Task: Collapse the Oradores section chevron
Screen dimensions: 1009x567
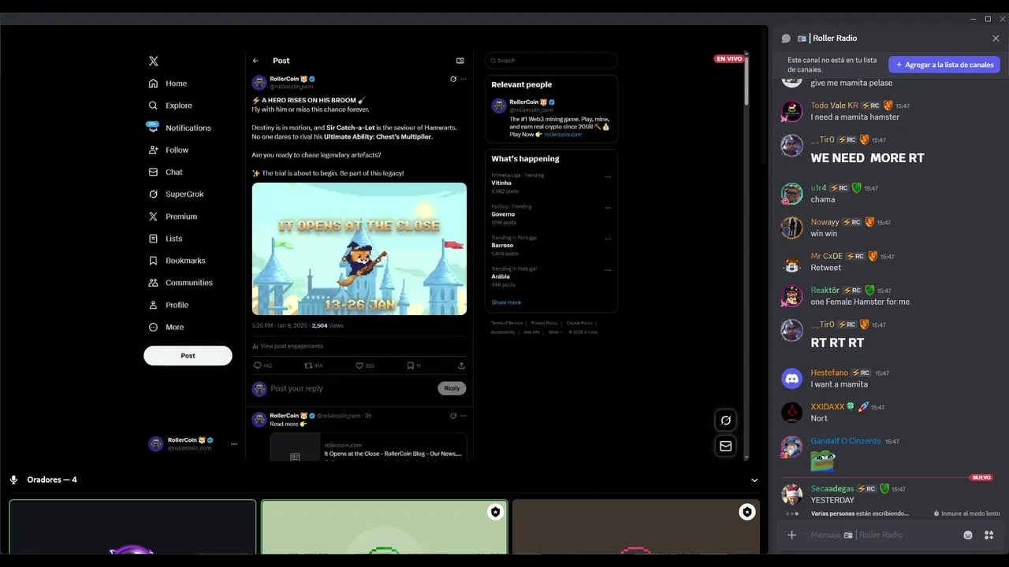Action: pyautogui.click(x=754, y=480)
